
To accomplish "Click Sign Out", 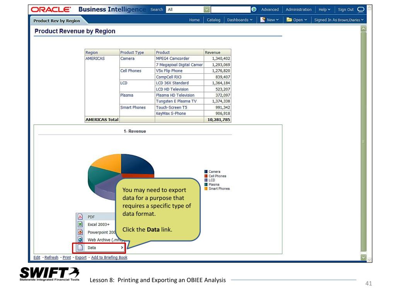I will point(346,10).
